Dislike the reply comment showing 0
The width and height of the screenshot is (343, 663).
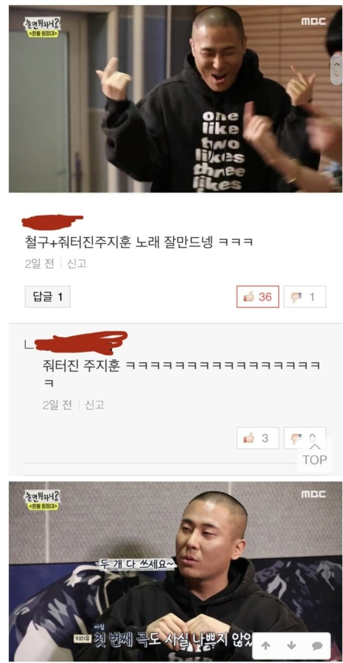[304, 438]
